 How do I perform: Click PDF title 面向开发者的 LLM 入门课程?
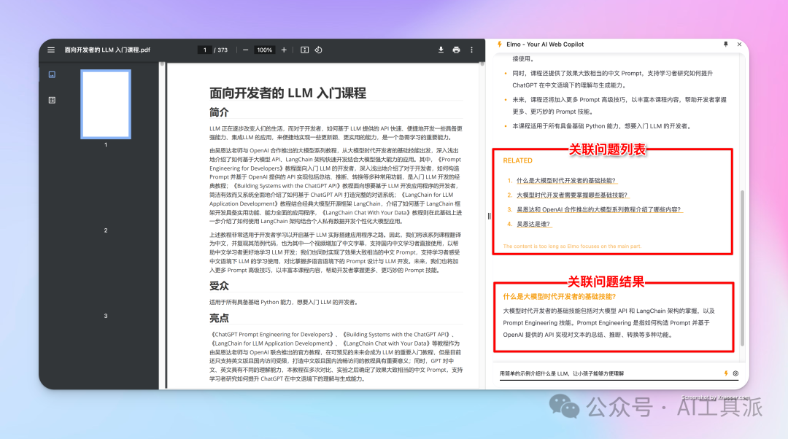point(287,93)
